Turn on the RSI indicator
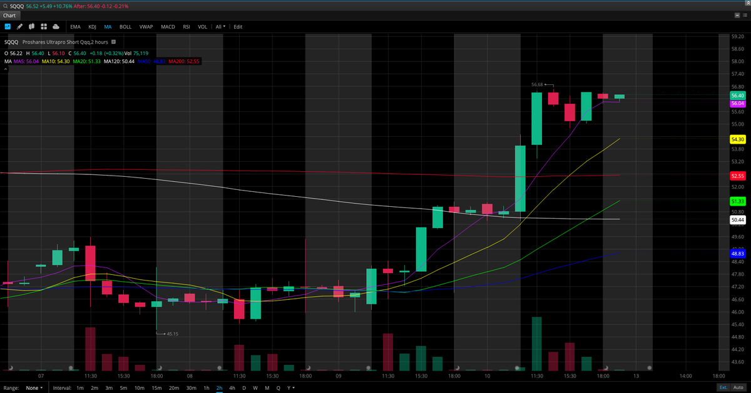The height and width of the screenshot is (393, 751). pyautogui.click(x=186, y=27)
